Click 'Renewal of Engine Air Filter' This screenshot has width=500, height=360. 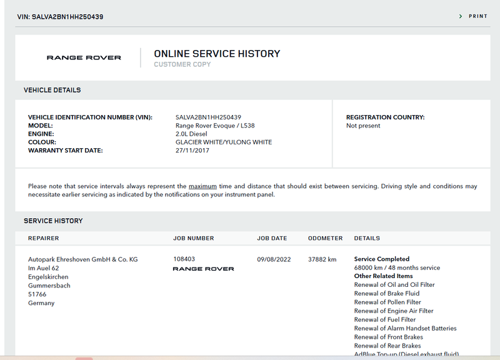point(394,311)
